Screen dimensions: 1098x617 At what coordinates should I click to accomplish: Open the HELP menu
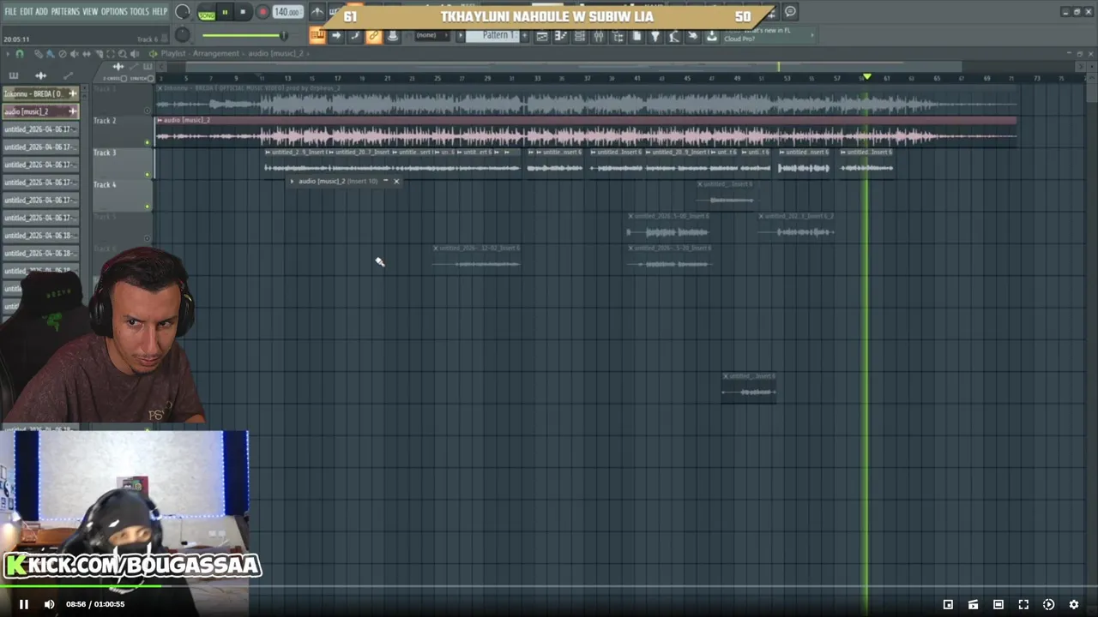point(160,11)
